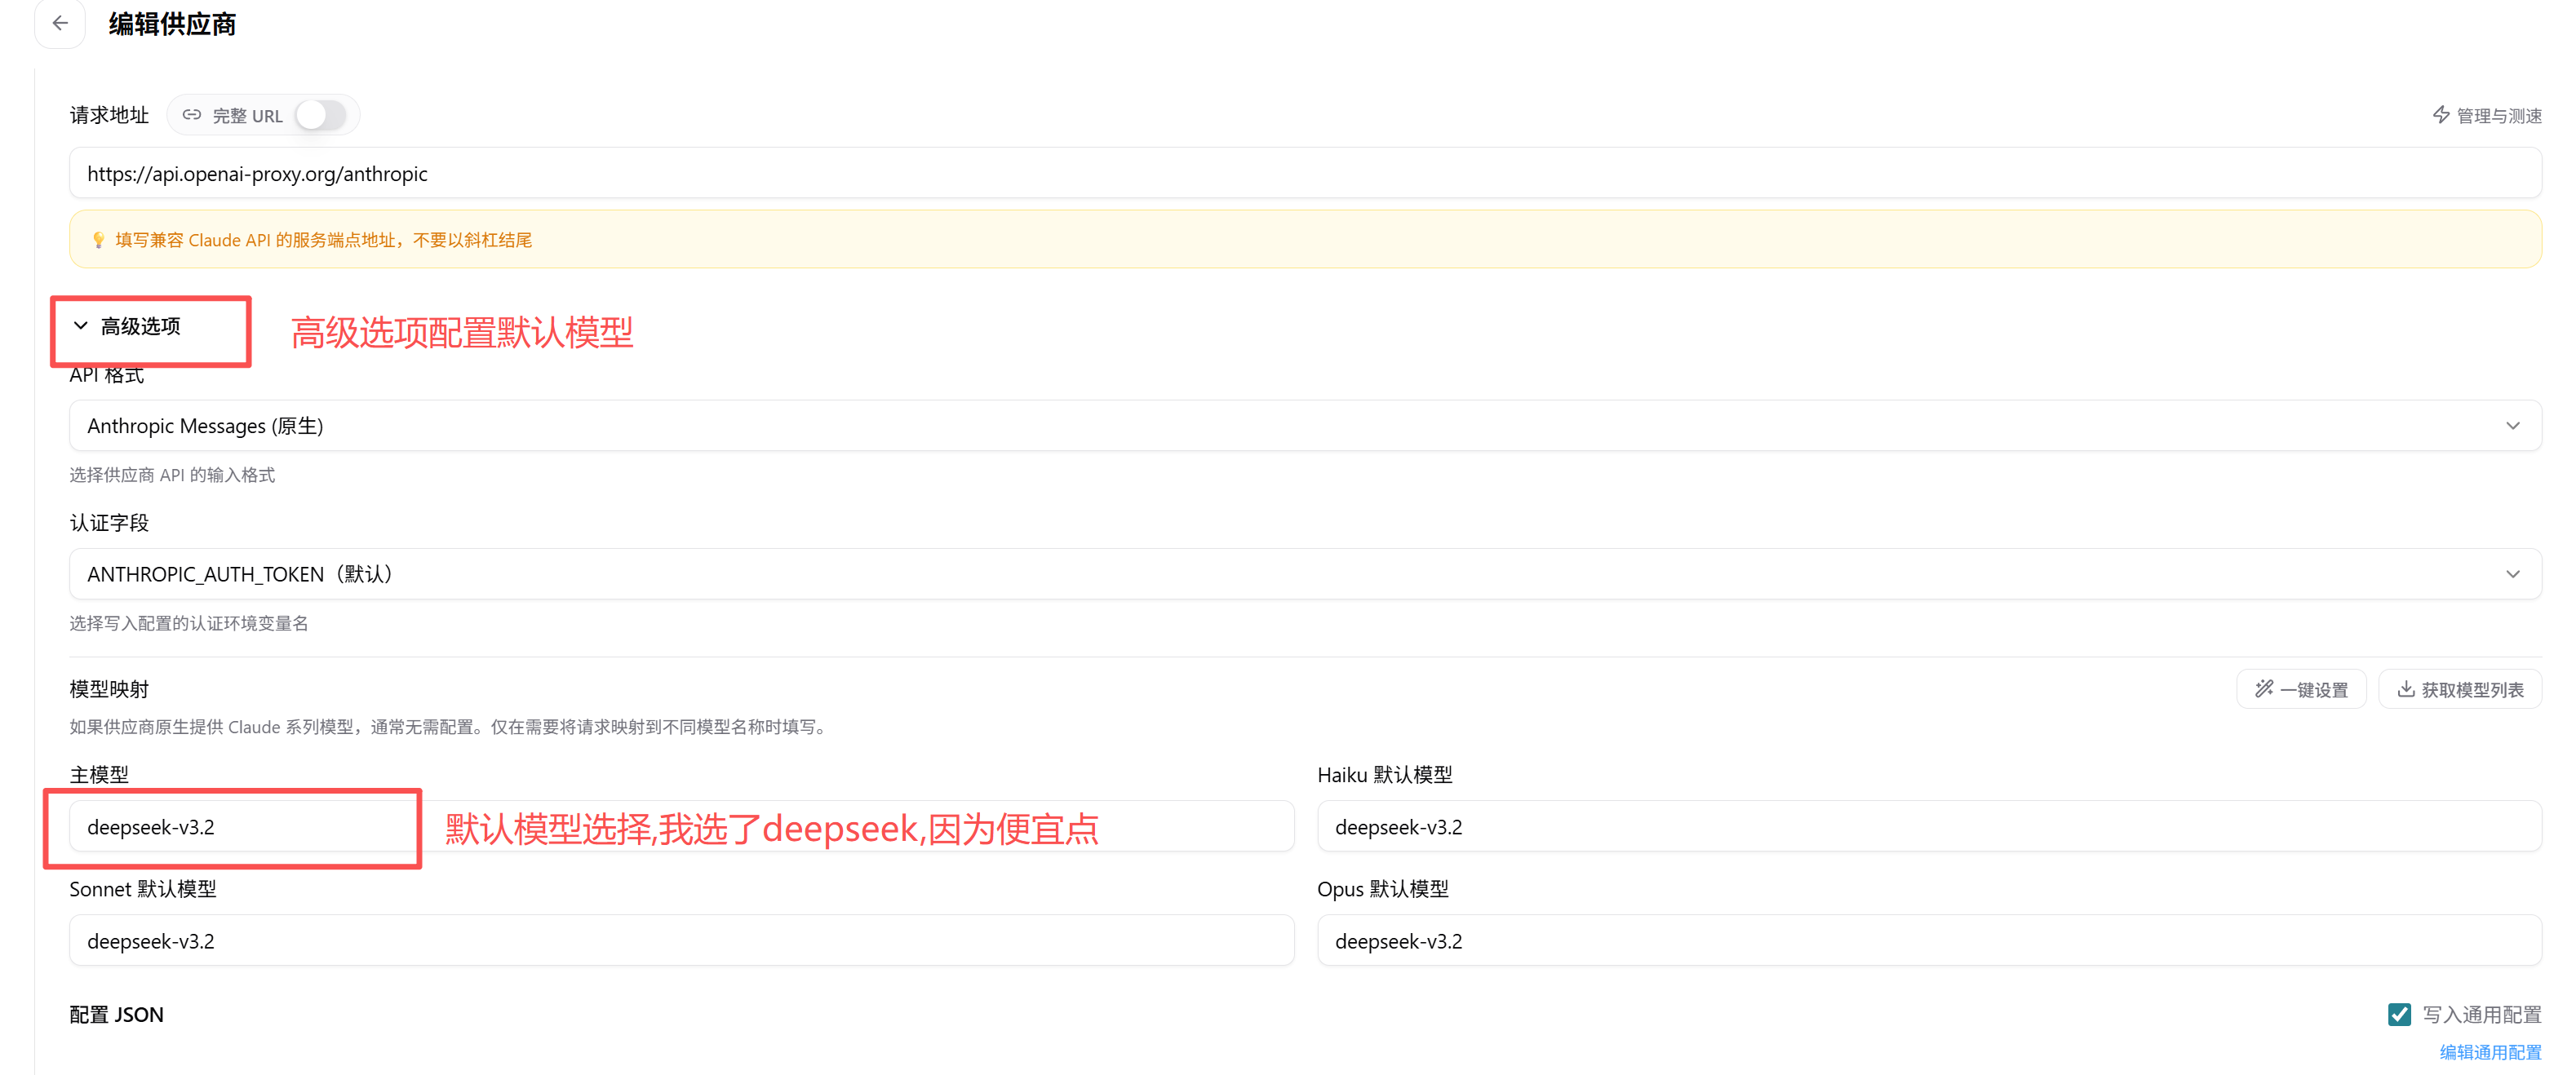The width and height of the screenshot is (2576, 1075).
Task: Toggle the 完整 URL switch
Action: point(321,115)
